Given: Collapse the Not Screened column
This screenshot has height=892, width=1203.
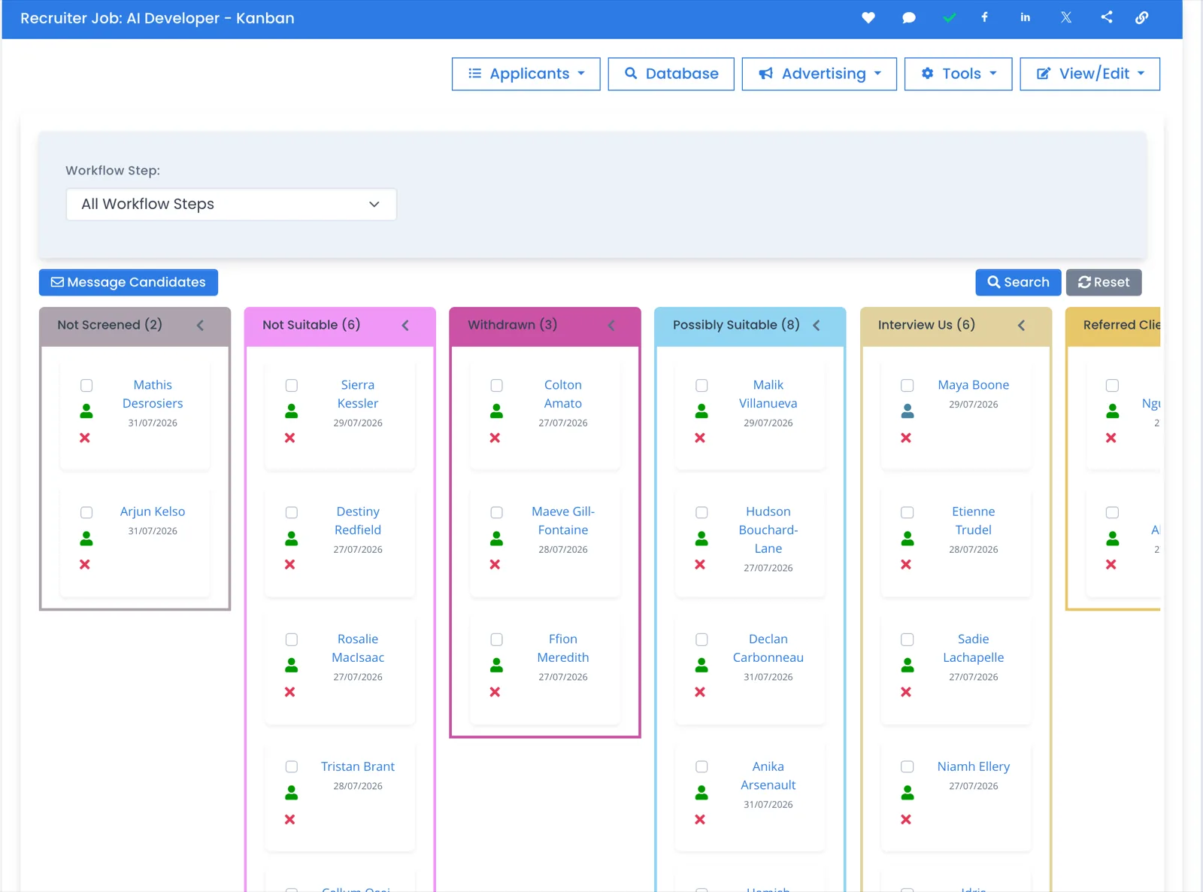Looking at the screenshot, I should (x=200, y=325).
